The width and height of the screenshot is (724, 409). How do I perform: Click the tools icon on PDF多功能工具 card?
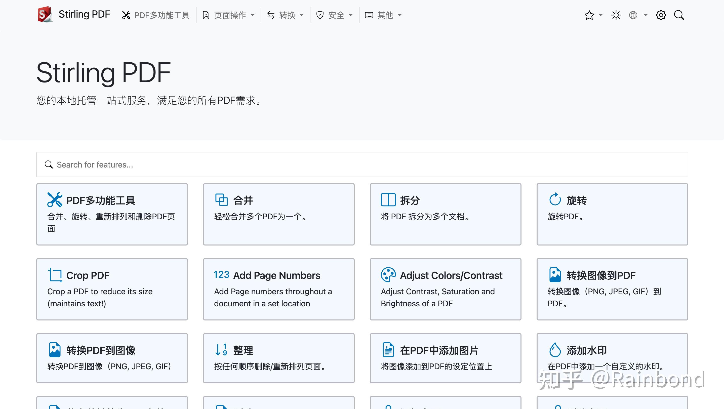pos(55,200)
